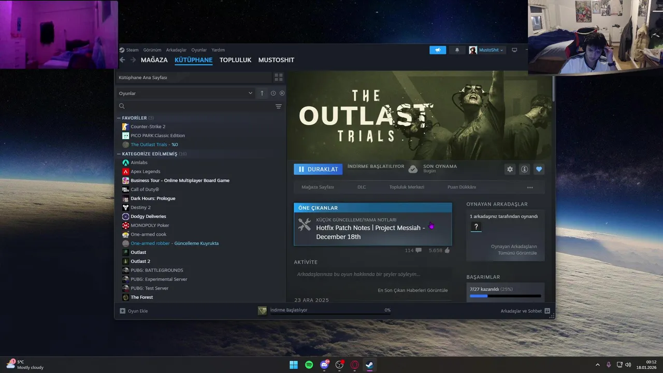Click the Counter-Strike 2 game icon
The image size is (663, 373).
[125, 126]
